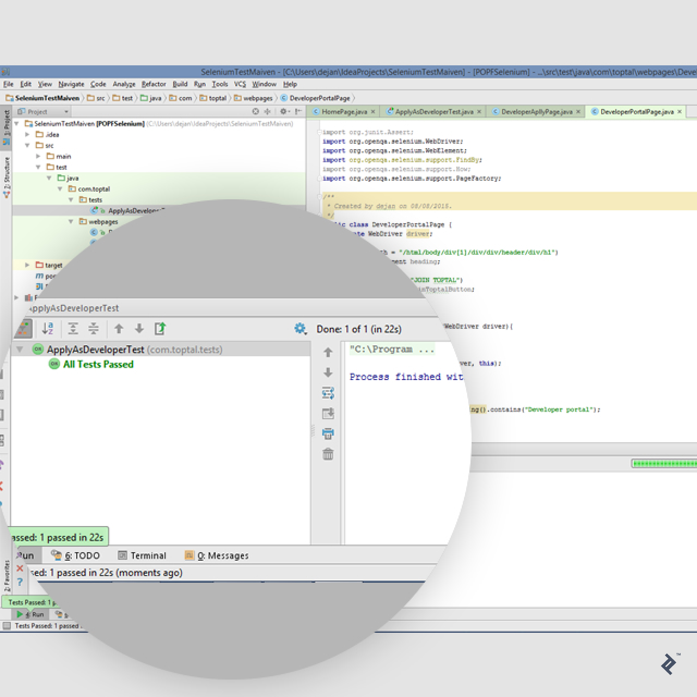Expand the target folder node
The height and width of the screenshot is (697, 697).
coord(27,265)
